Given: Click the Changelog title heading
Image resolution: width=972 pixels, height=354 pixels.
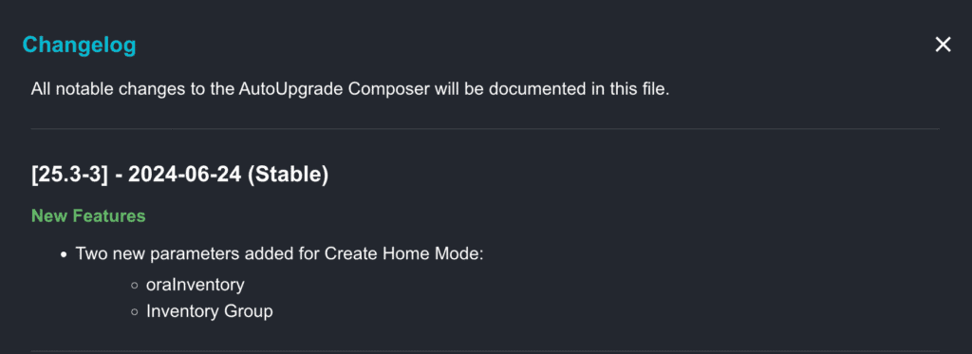Looking at the screenshot, I should (x=80, y=46).
